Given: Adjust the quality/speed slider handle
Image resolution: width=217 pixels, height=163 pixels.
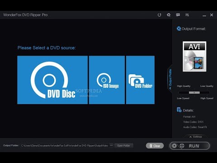Looking at the screenshot, I should coord(194,92).
